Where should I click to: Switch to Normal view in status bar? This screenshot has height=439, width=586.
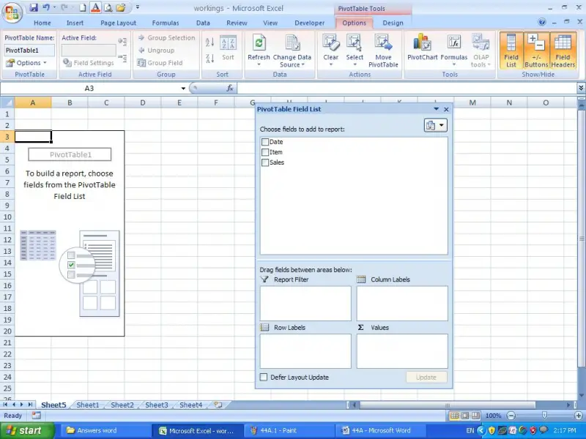(x=454, y=416)
